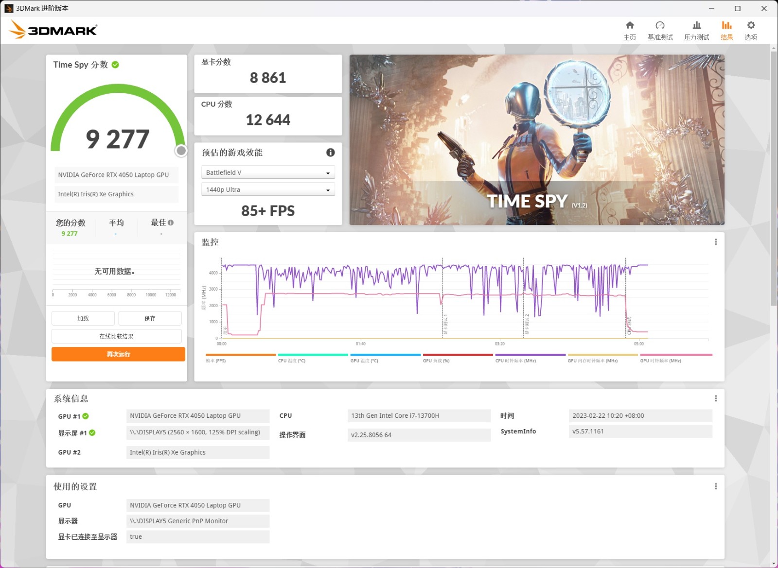Open the 系统信息 panel three-dot menu
Viewport: 778px width, 568px height.
[716, 398]
